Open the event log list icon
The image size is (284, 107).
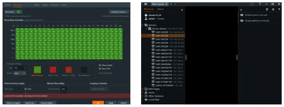[267, 9]
